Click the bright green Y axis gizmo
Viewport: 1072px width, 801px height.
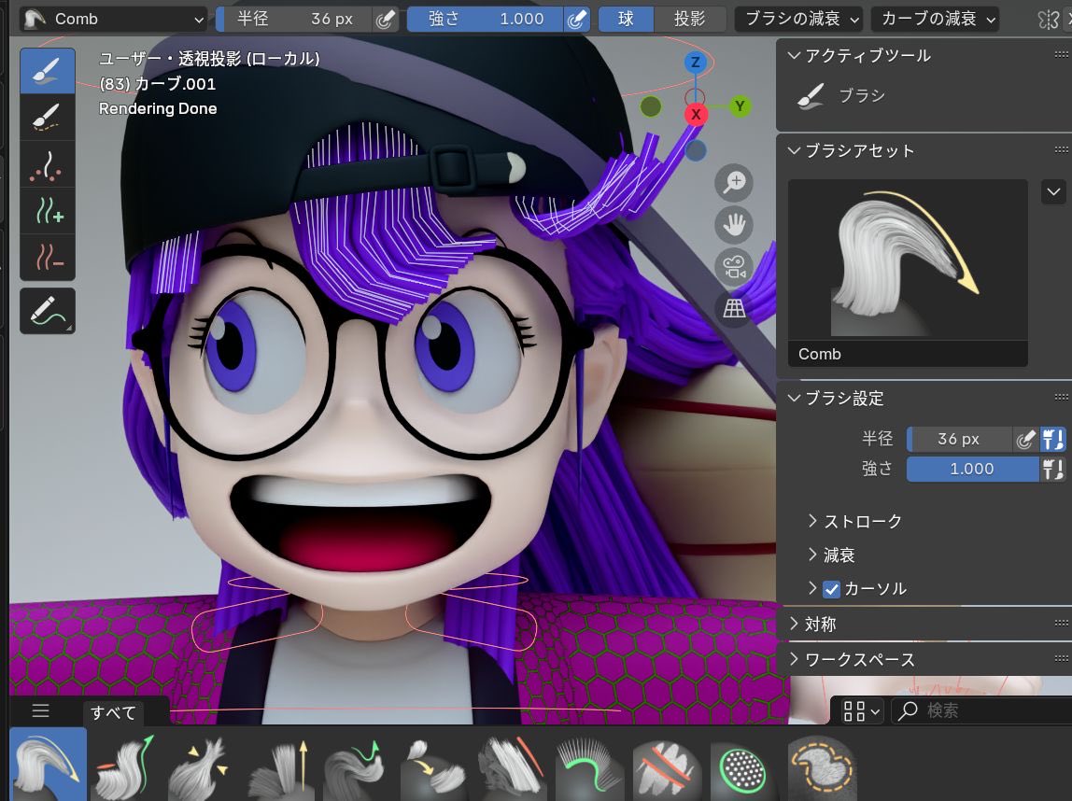[740, 105]
